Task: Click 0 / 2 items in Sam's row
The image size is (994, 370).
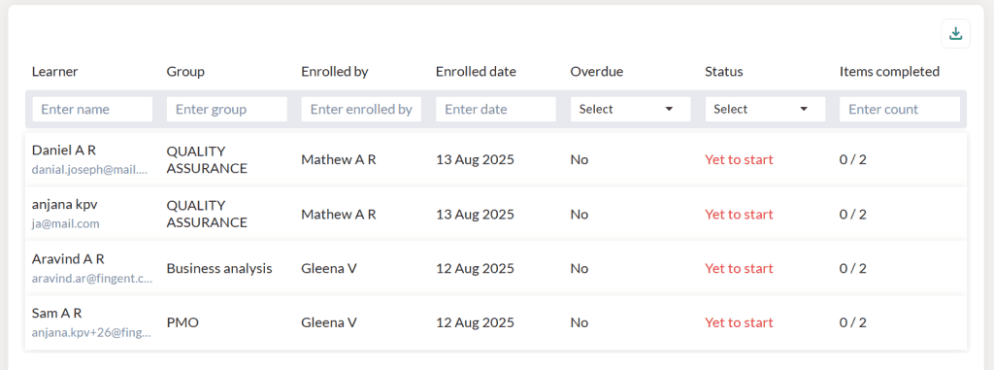Action: [x=852, y=323]
